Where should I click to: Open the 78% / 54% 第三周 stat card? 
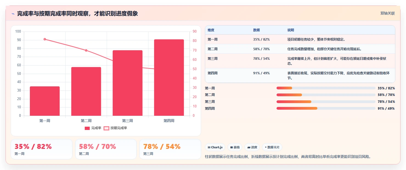pos(170,149)
